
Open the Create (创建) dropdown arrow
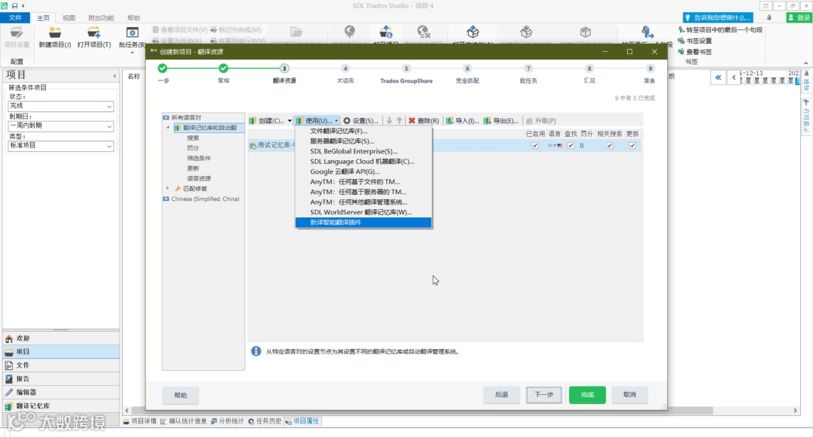(289, 120)
